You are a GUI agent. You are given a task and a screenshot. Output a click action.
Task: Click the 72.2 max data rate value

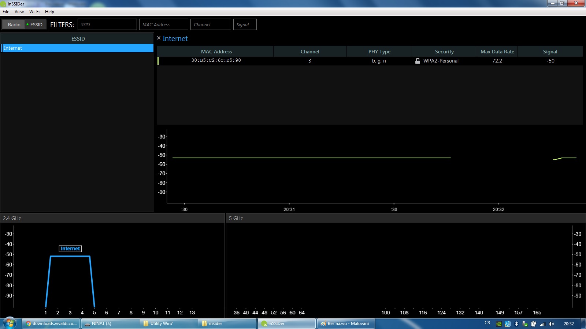tap(497, 61)
